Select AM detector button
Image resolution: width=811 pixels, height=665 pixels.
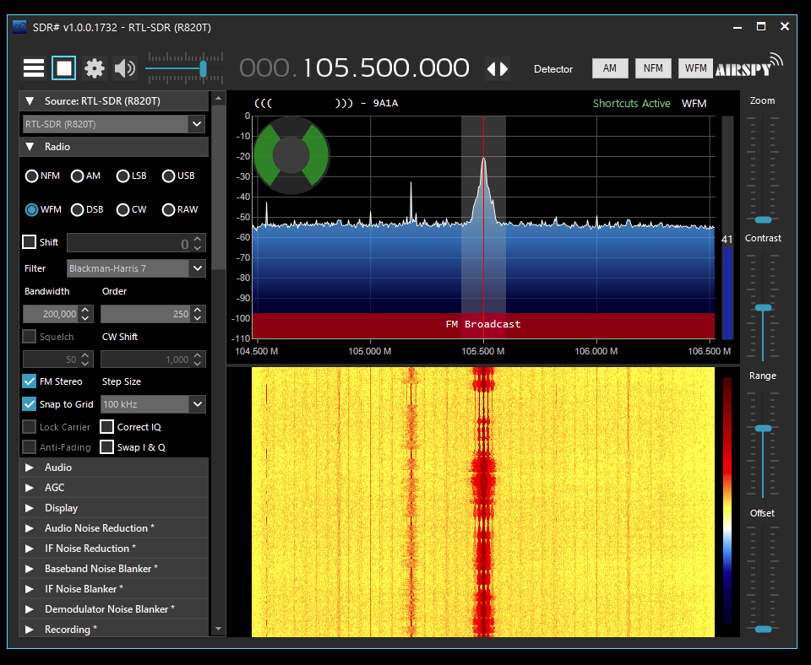pos(610,68)
